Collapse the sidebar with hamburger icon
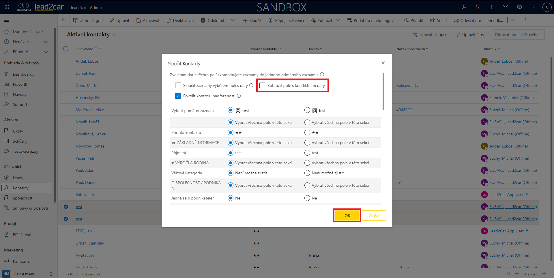Screen dimensions: 554x278 (6, 20)
